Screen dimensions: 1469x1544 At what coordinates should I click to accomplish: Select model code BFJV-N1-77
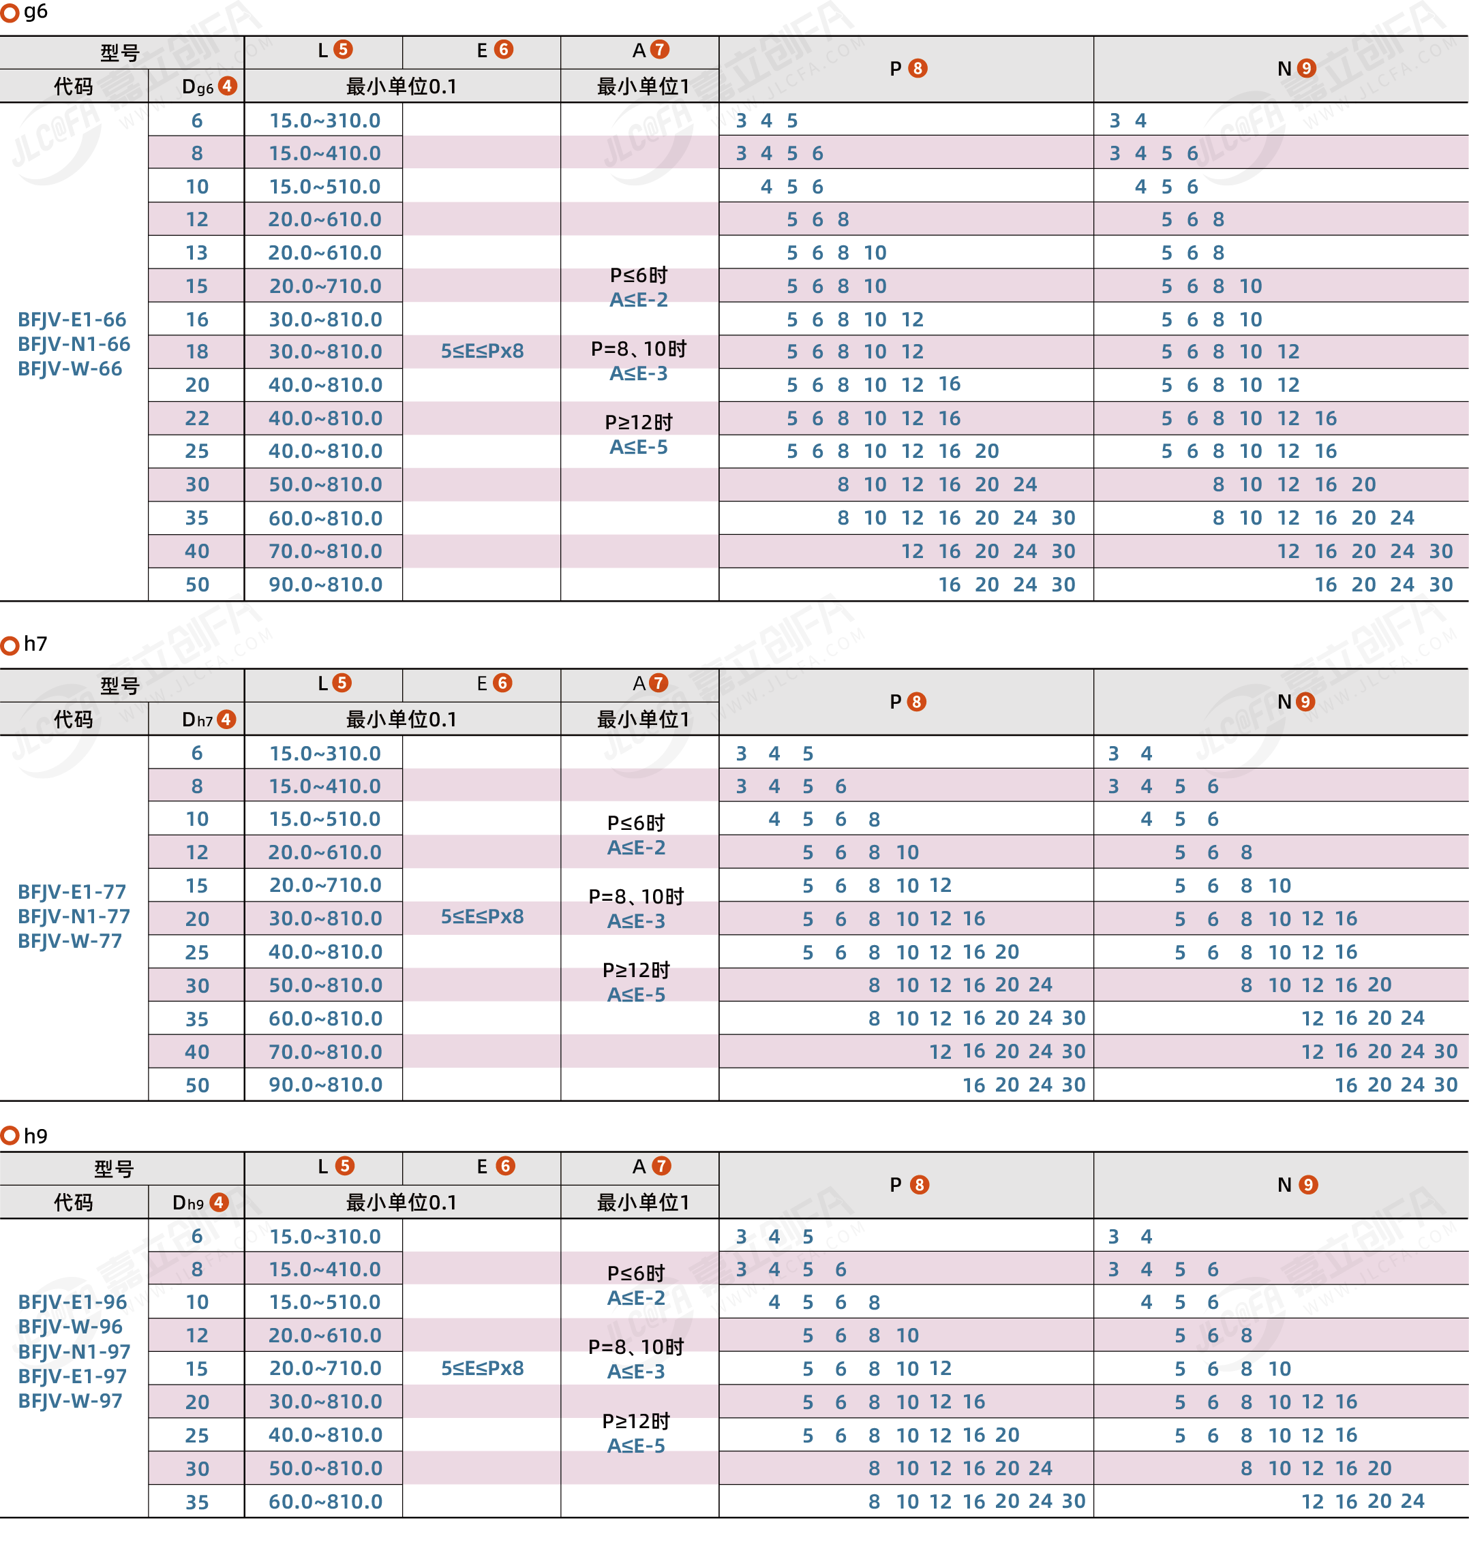[x=74, y=916]
